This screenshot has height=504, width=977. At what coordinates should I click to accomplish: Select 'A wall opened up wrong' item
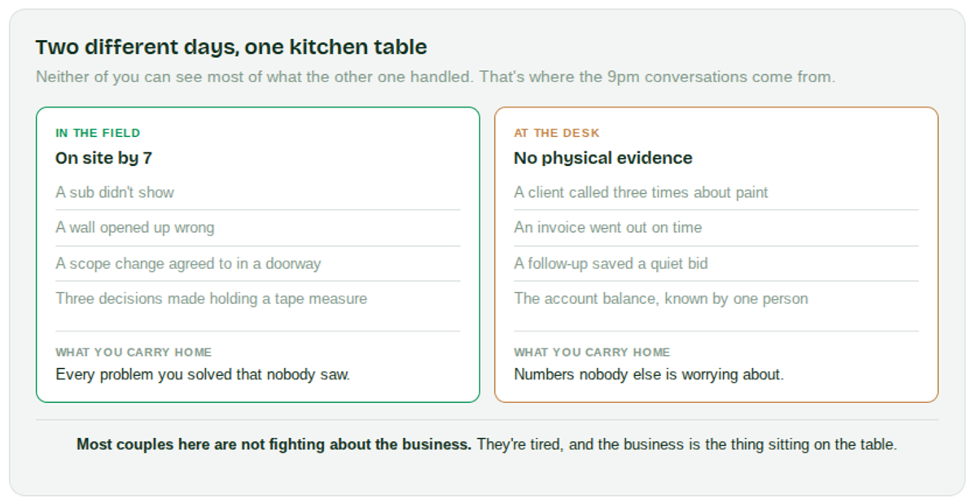coord(257,228)
